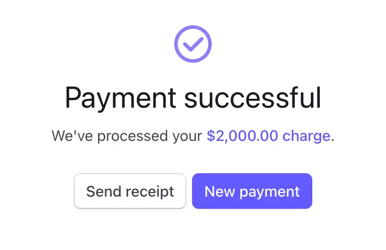Email a receipt via Send receipt
Image resolution: width=386 pixels, height=250 pixels.
130,191
